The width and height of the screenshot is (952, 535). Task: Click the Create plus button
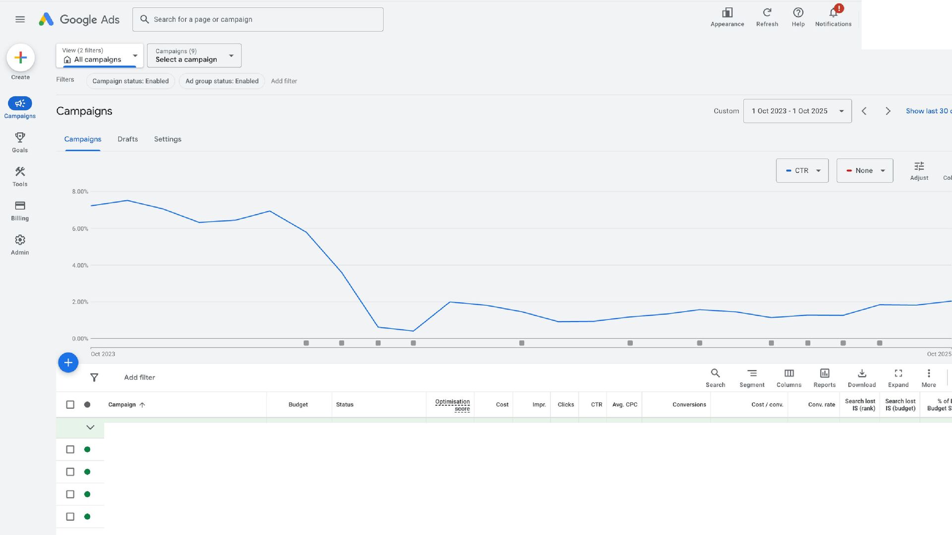tap(20, 58)
